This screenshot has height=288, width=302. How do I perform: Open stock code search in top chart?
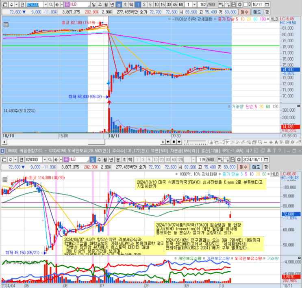click(x=51, y=4)
